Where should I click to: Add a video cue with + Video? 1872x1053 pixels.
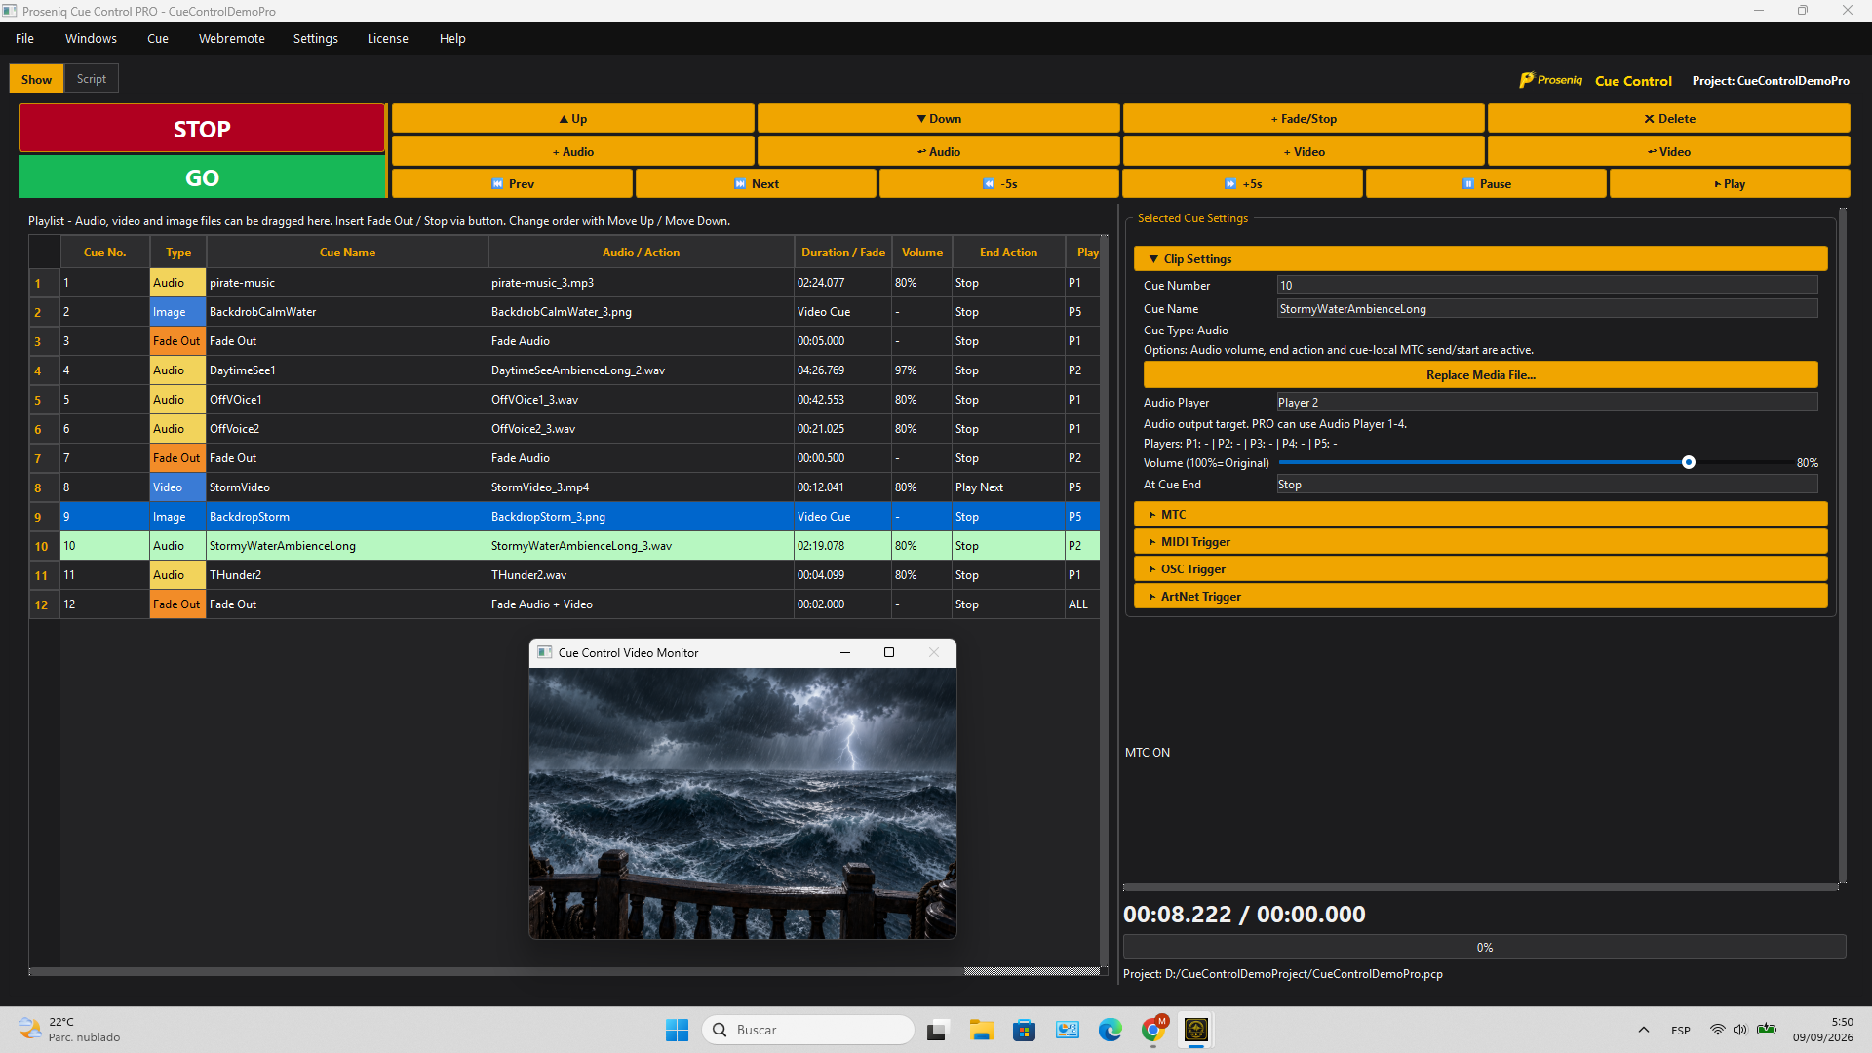1304,152
